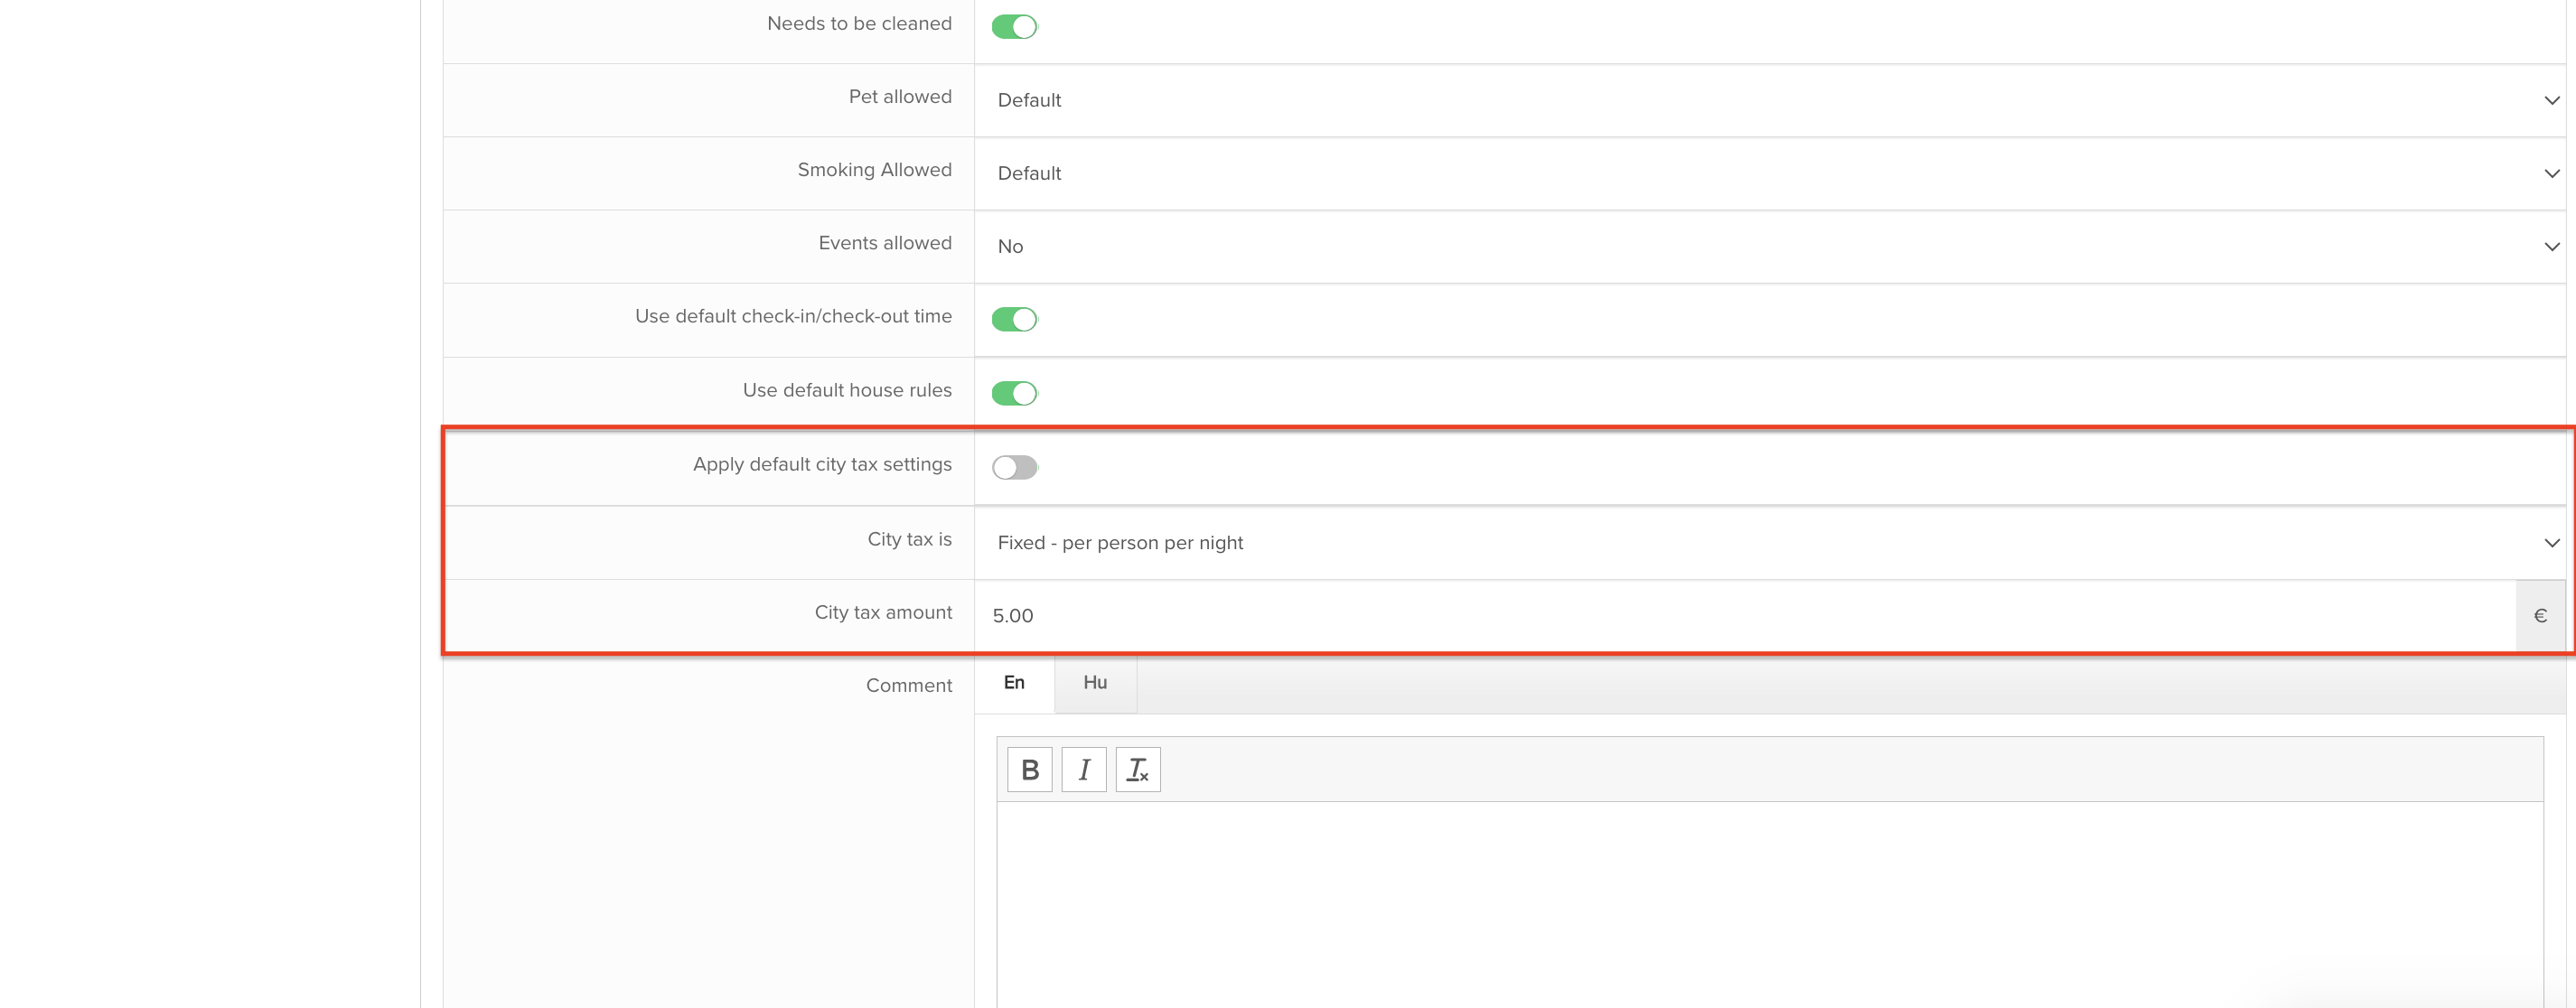Viewport: 2576px width, 1008px height.
Task: Disable Use default check-in/check-out time toggle
Action: 1014,319
